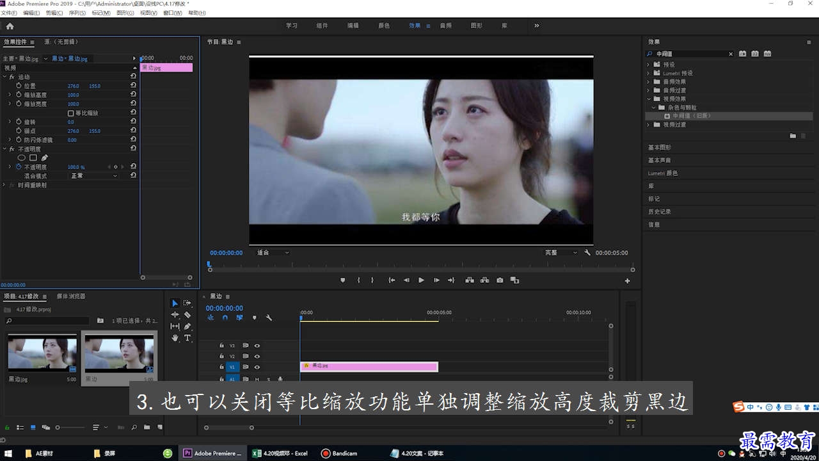Select the Razor tool
This screenshot has width=819, height=461.
coord(187,314)
